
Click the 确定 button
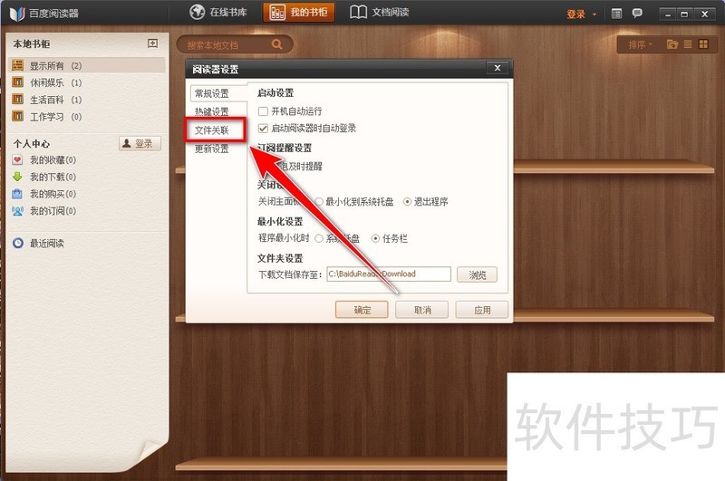point(362,310)
